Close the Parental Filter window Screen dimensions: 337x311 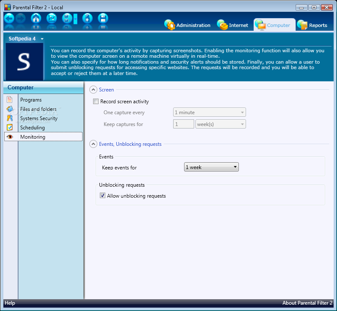(327, 8)
